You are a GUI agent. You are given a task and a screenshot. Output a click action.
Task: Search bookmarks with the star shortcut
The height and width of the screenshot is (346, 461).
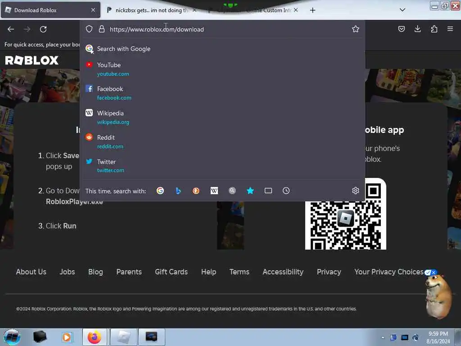[250, 191]
